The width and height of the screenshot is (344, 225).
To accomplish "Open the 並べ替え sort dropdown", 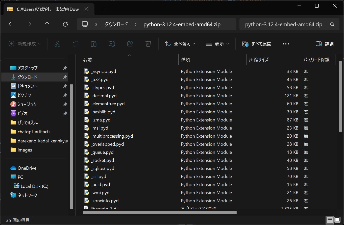I will [180, 44].
